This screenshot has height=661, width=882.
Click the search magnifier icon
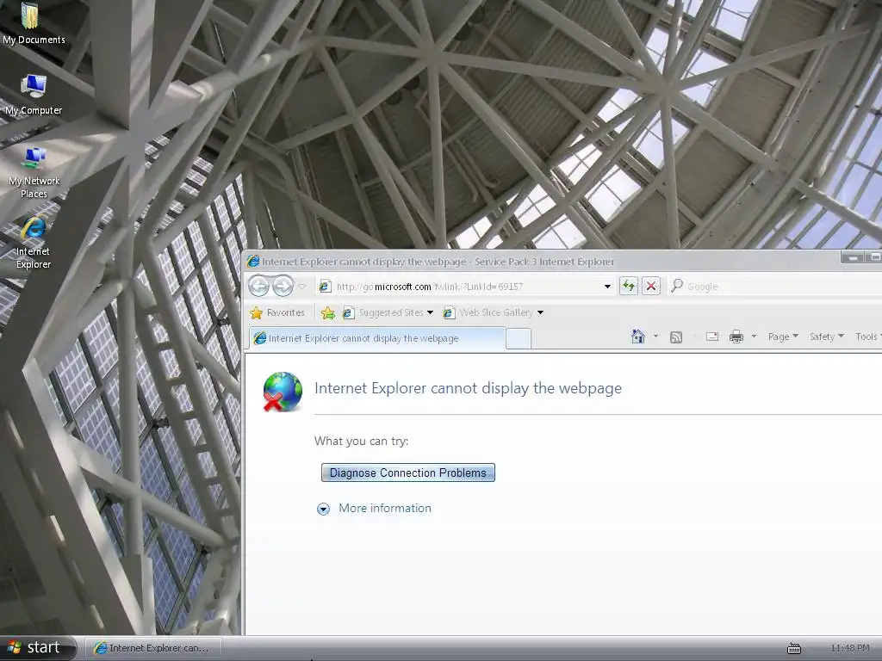(677, 286)
